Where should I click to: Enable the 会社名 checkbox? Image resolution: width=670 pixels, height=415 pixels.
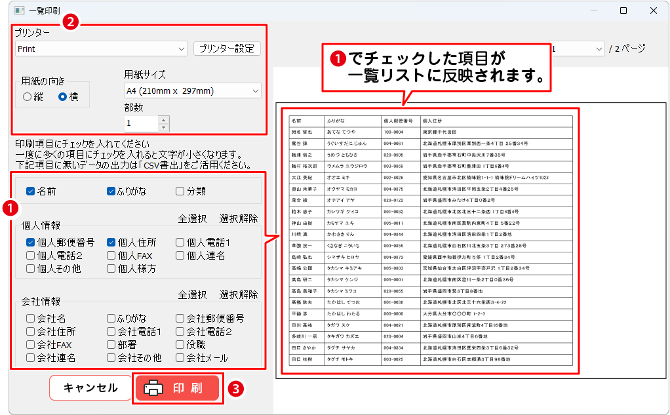coord(31,319)
